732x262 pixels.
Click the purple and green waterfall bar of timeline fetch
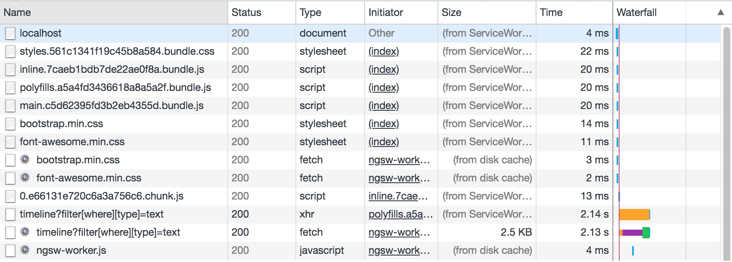[x=634, y=233]
